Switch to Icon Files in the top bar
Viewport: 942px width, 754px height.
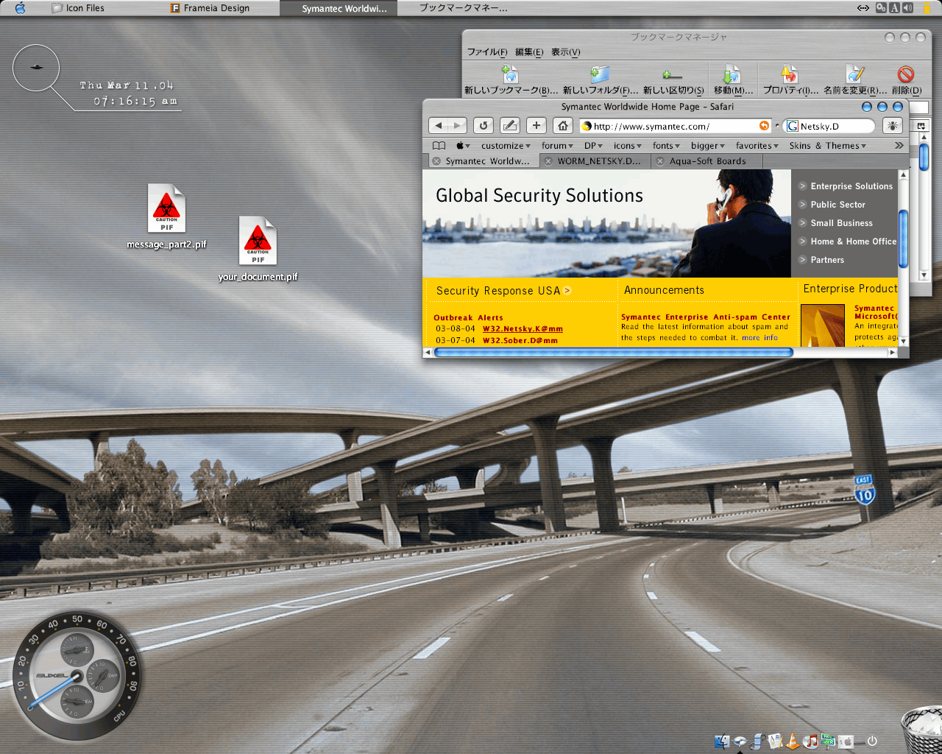[x=77, y=8]
